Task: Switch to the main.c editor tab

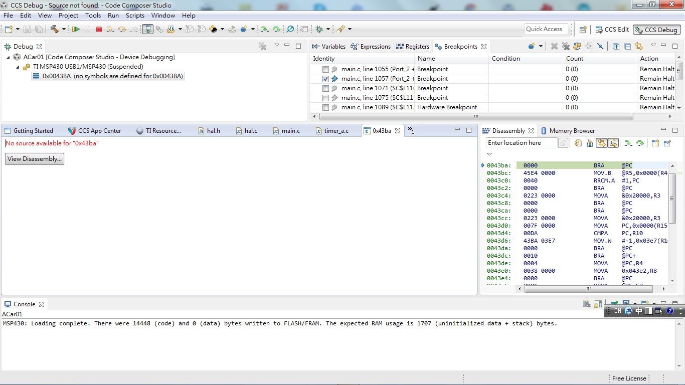Action: tap(286, 131)
